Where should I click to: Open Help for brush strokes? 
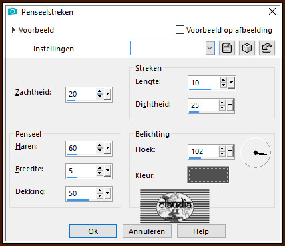pos(201,231)
